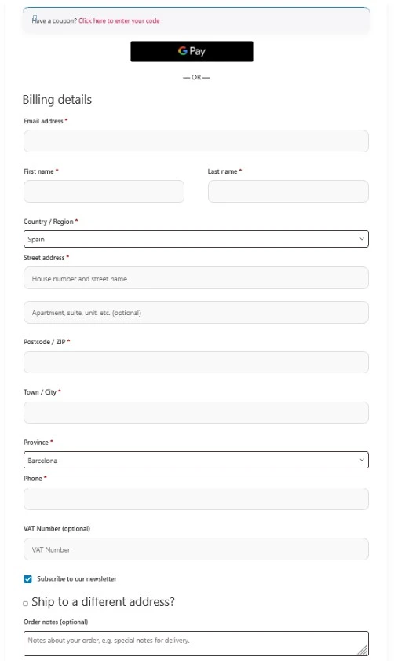Click the coupon icon beside 'Have a coupon?'
Viewport: 394px width, 661px height.
click(35, 18)
